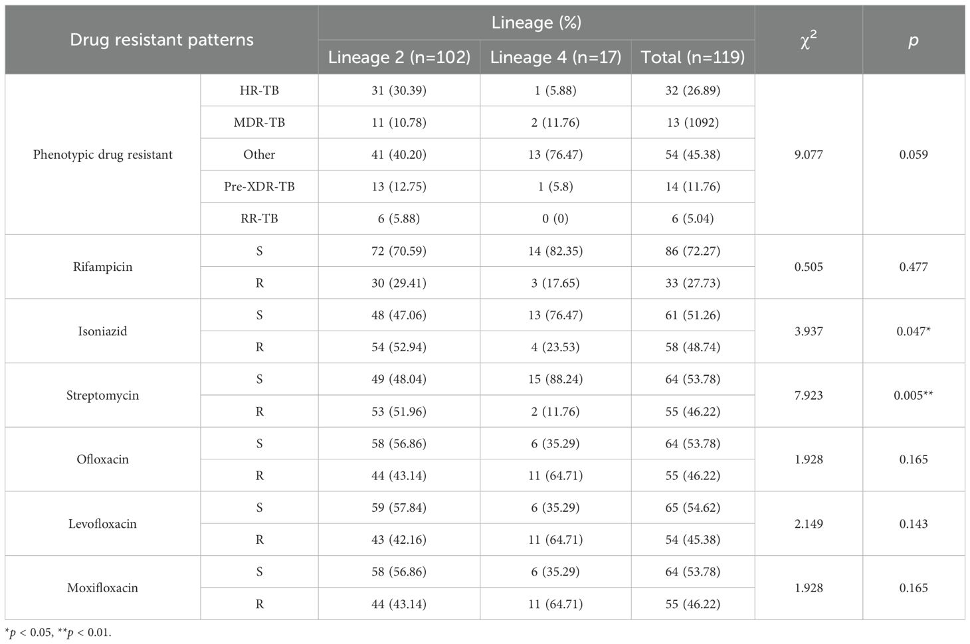Select the Isoniazid row label
Image resolution: width=970 pixels, height=644 pixels.
[103, 331]
